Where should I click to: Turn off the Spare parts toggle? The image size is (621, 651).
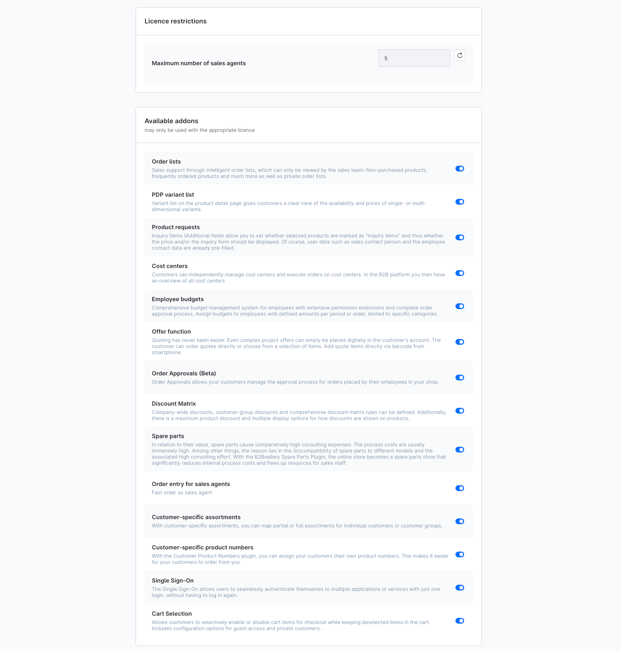(x=459, y=450)
